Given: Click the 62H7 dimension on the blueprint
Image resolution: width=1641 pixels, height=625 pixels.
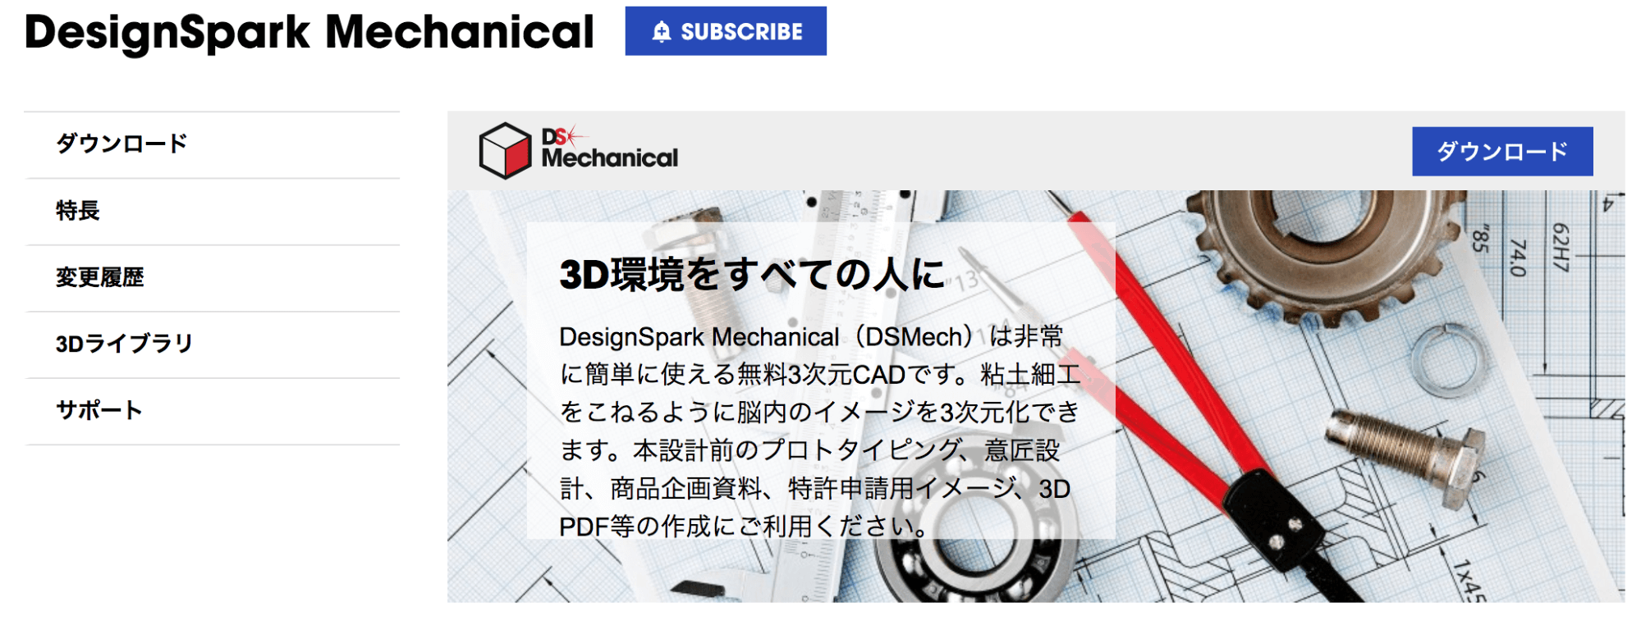Looking at the screenshot, I should tap(1560, 247).
